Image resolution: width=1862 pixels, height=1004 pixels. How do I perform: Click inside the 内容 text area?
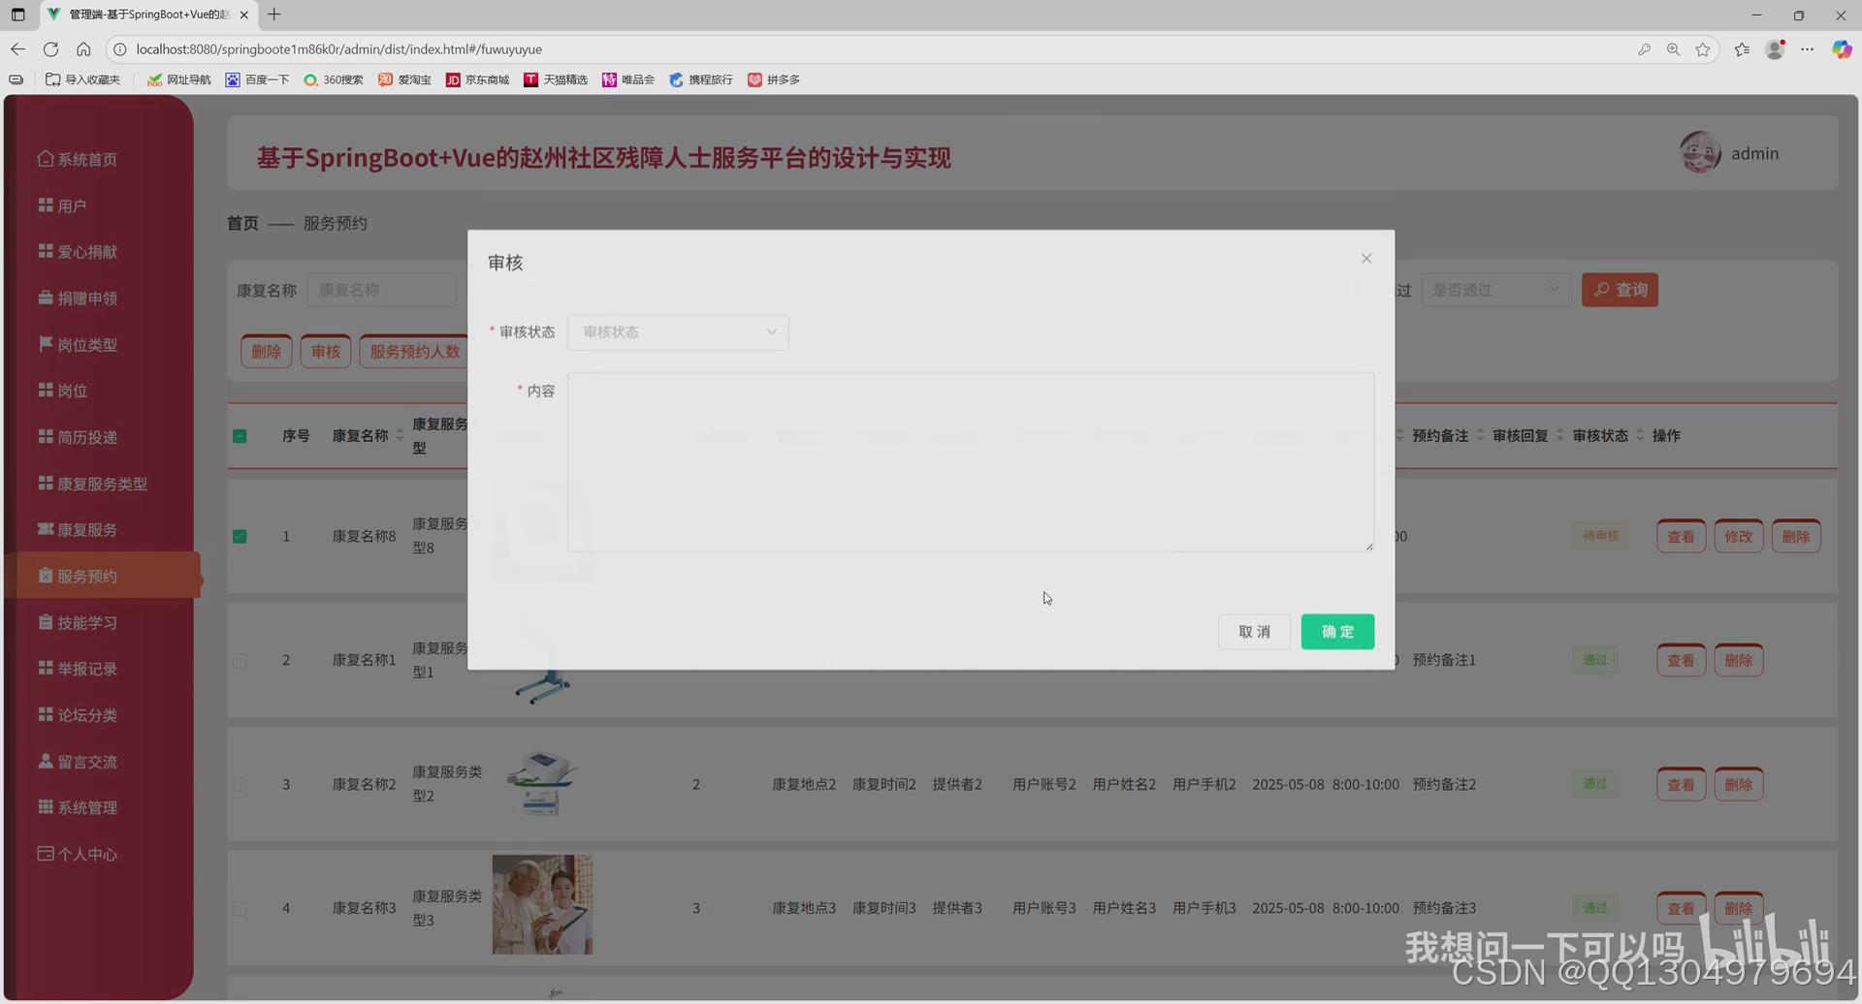[970, 461]
